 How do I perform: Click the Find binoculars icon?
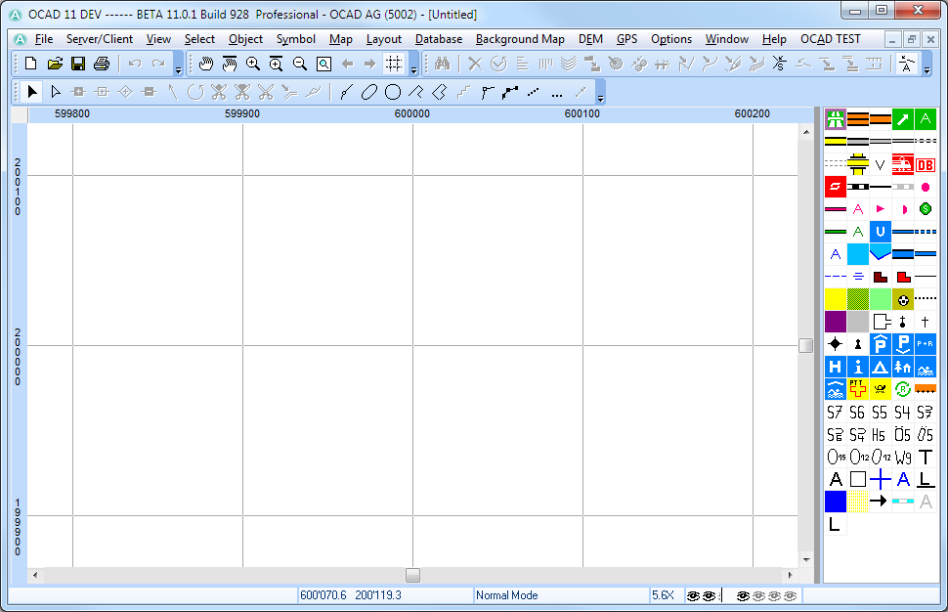pos(443,64)
